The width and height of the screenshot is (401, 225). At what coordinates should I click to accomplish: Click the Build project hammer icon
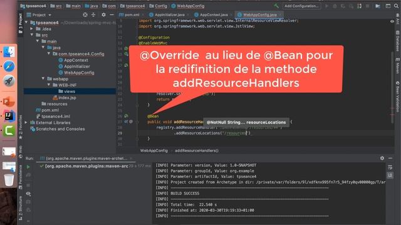point(276,6)
